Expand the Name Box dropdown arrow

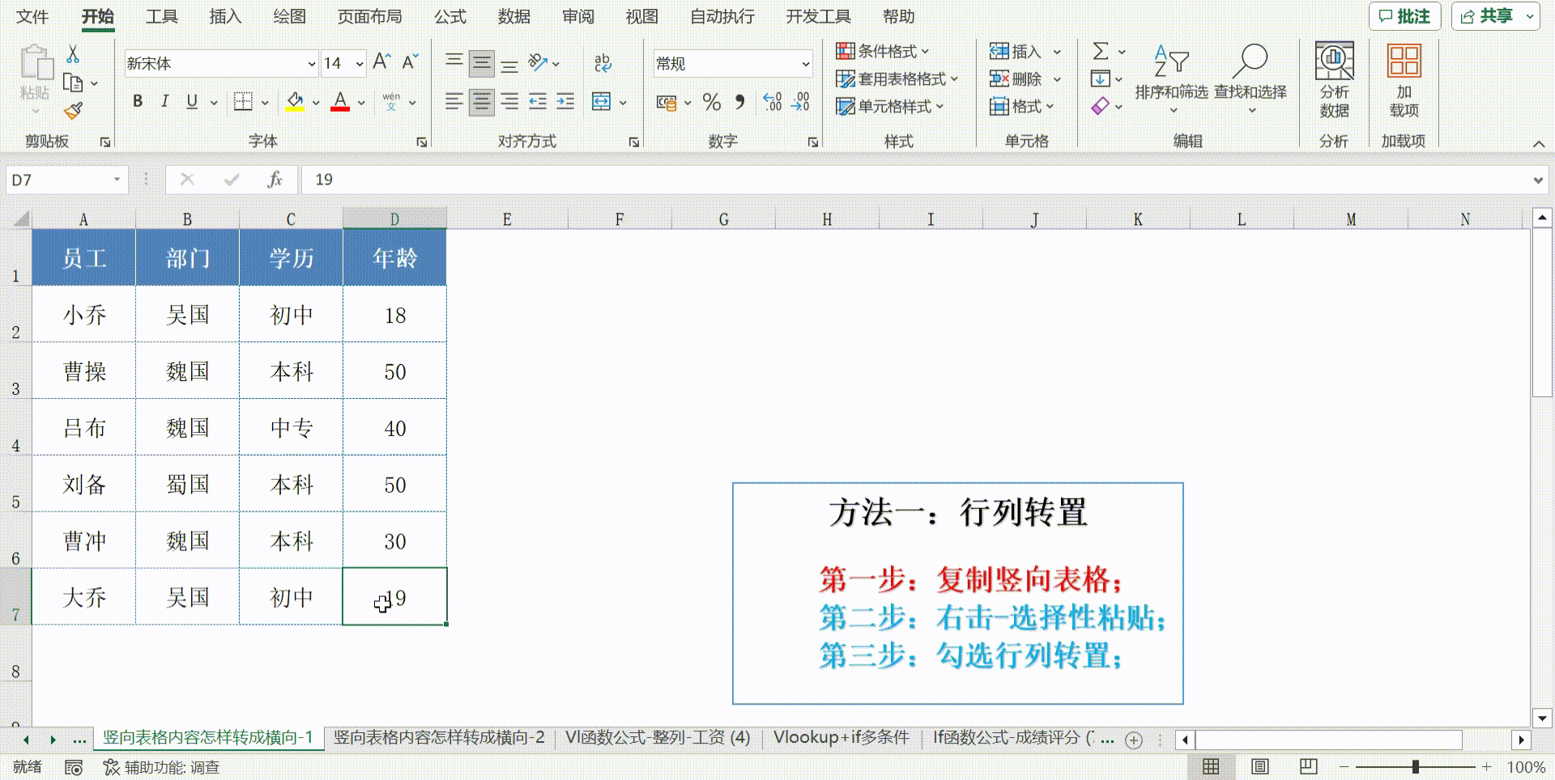(x=117, y=180)
